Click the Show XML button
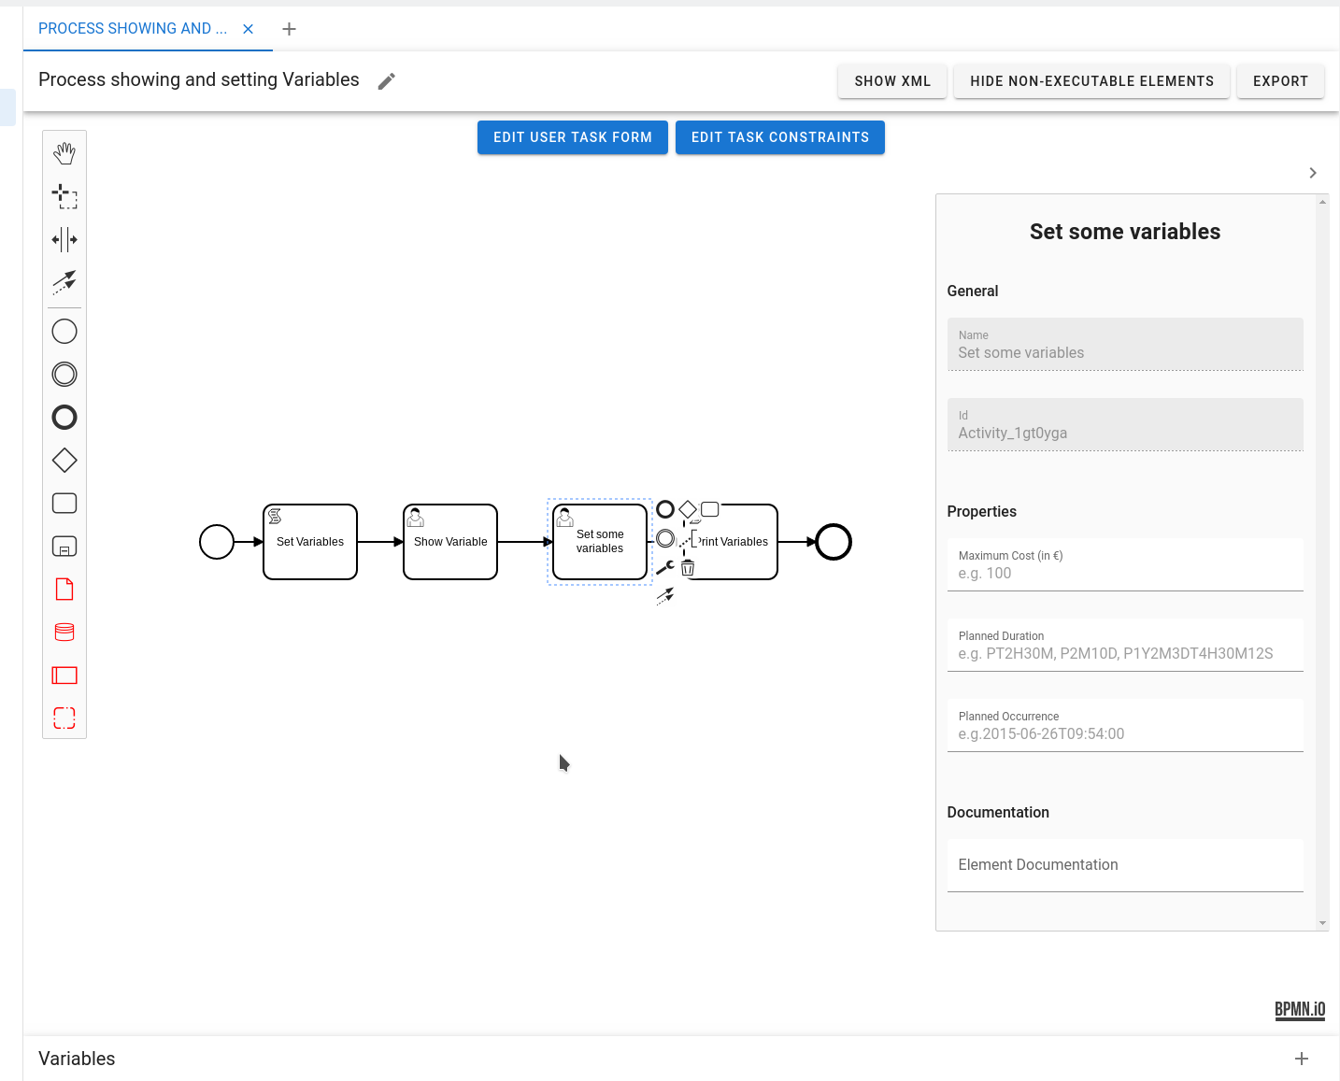This screenshot has height=1081, width=1340. (x=892, y=81)
